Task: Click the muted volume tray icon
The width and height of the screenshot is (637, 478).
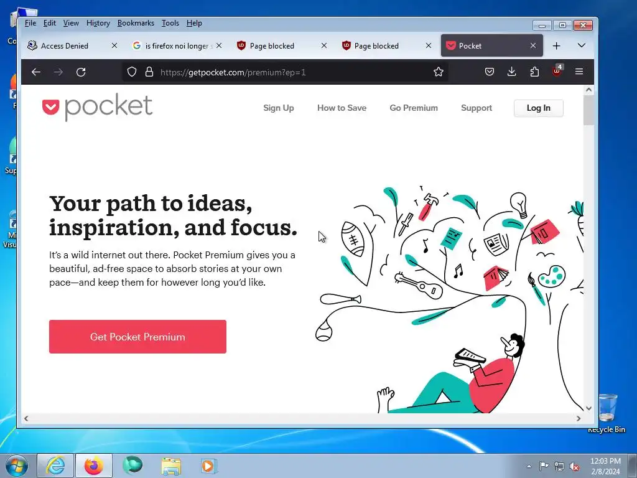Action: click(574, 467)
